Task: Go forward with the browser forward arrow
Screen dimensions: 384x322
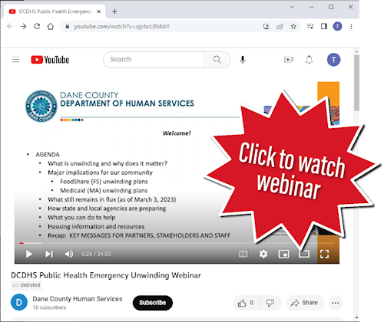Action: coord(23,26)
